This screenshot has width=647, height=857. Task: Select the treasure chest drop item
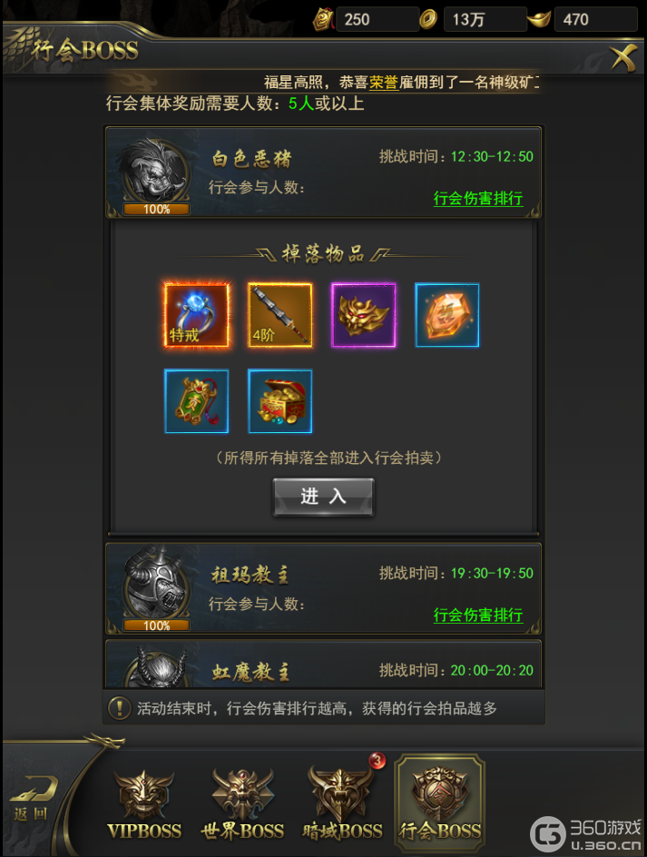point(280,401)
